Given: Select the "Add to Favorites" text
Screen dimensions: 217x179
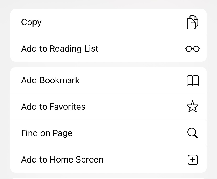Looking at the screenshot, I should pos(53,107).
